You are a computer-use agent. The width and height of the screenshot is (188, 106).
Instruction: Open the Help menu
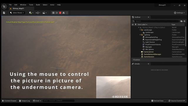click(x=59, y=5)
